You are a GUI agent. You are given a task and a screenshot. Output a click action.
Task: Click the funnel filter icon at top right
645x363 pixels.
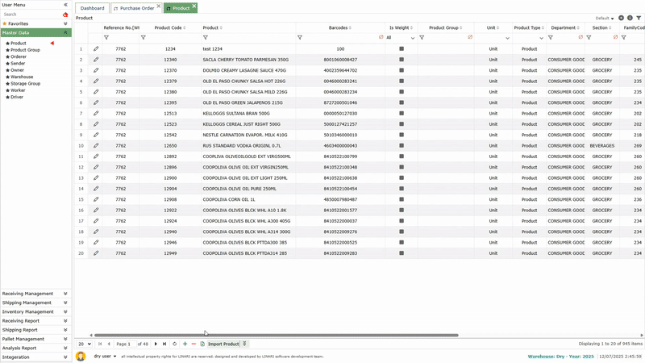pos(639,18)
